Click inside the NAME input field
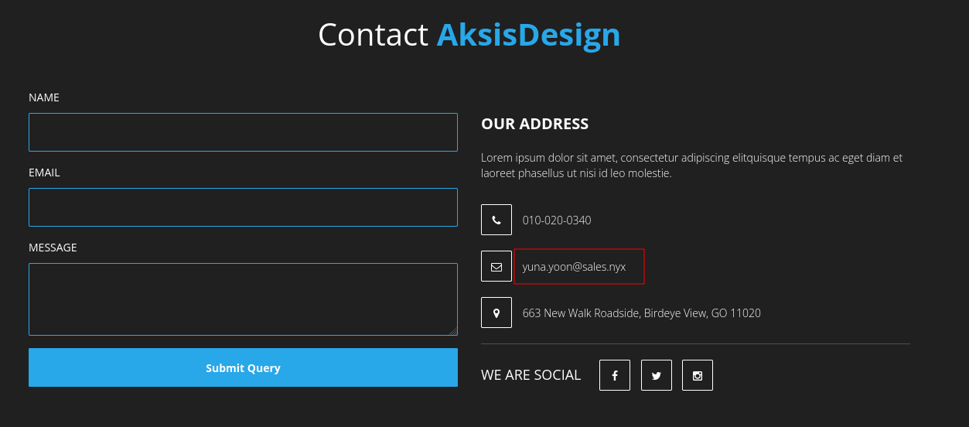969x427 pixels. pos(243,132)
